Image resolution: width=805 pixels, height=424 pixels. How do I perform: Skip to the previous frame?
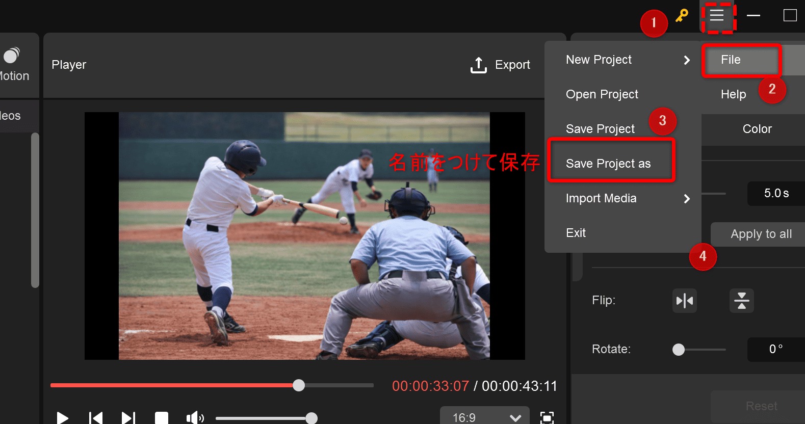tap(95, 418)
